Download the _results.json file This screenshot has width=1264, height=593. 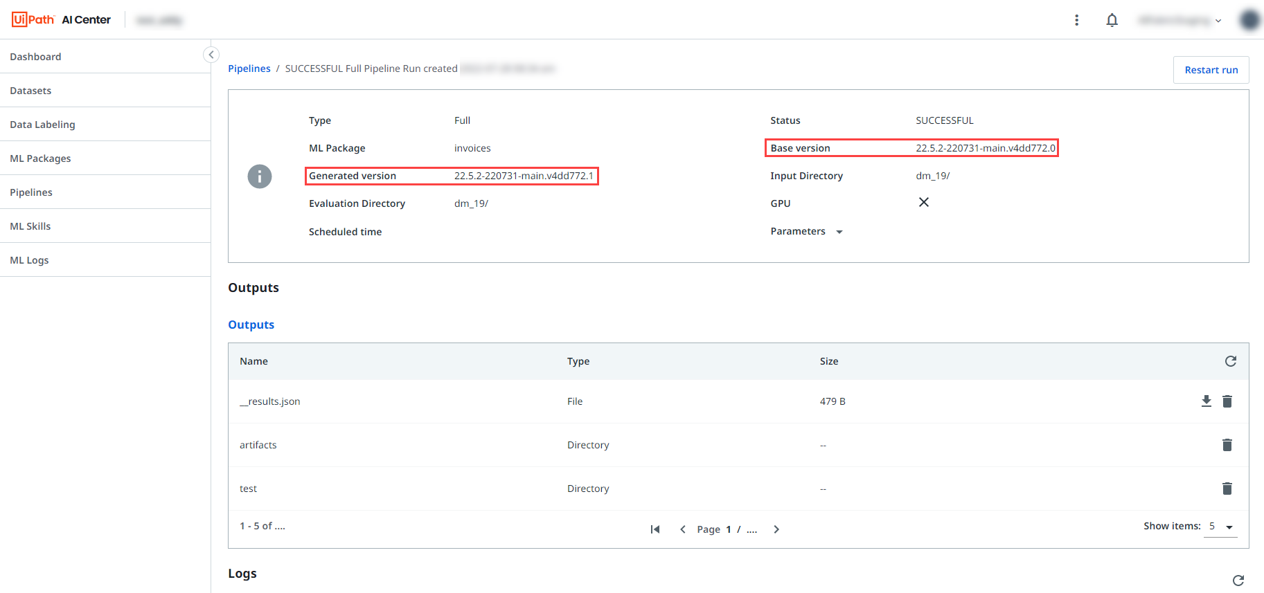click(x=1206, y=401)
